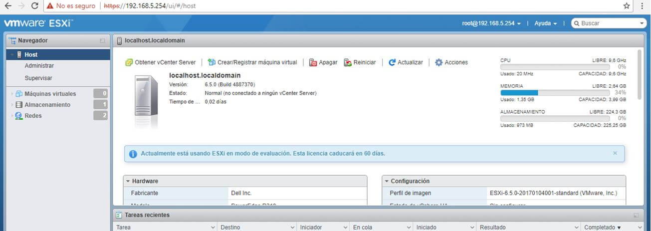Viewport: 651px width, 231px height.
Task: Click Obtener vCenter Server
Action: pos(161,62)
